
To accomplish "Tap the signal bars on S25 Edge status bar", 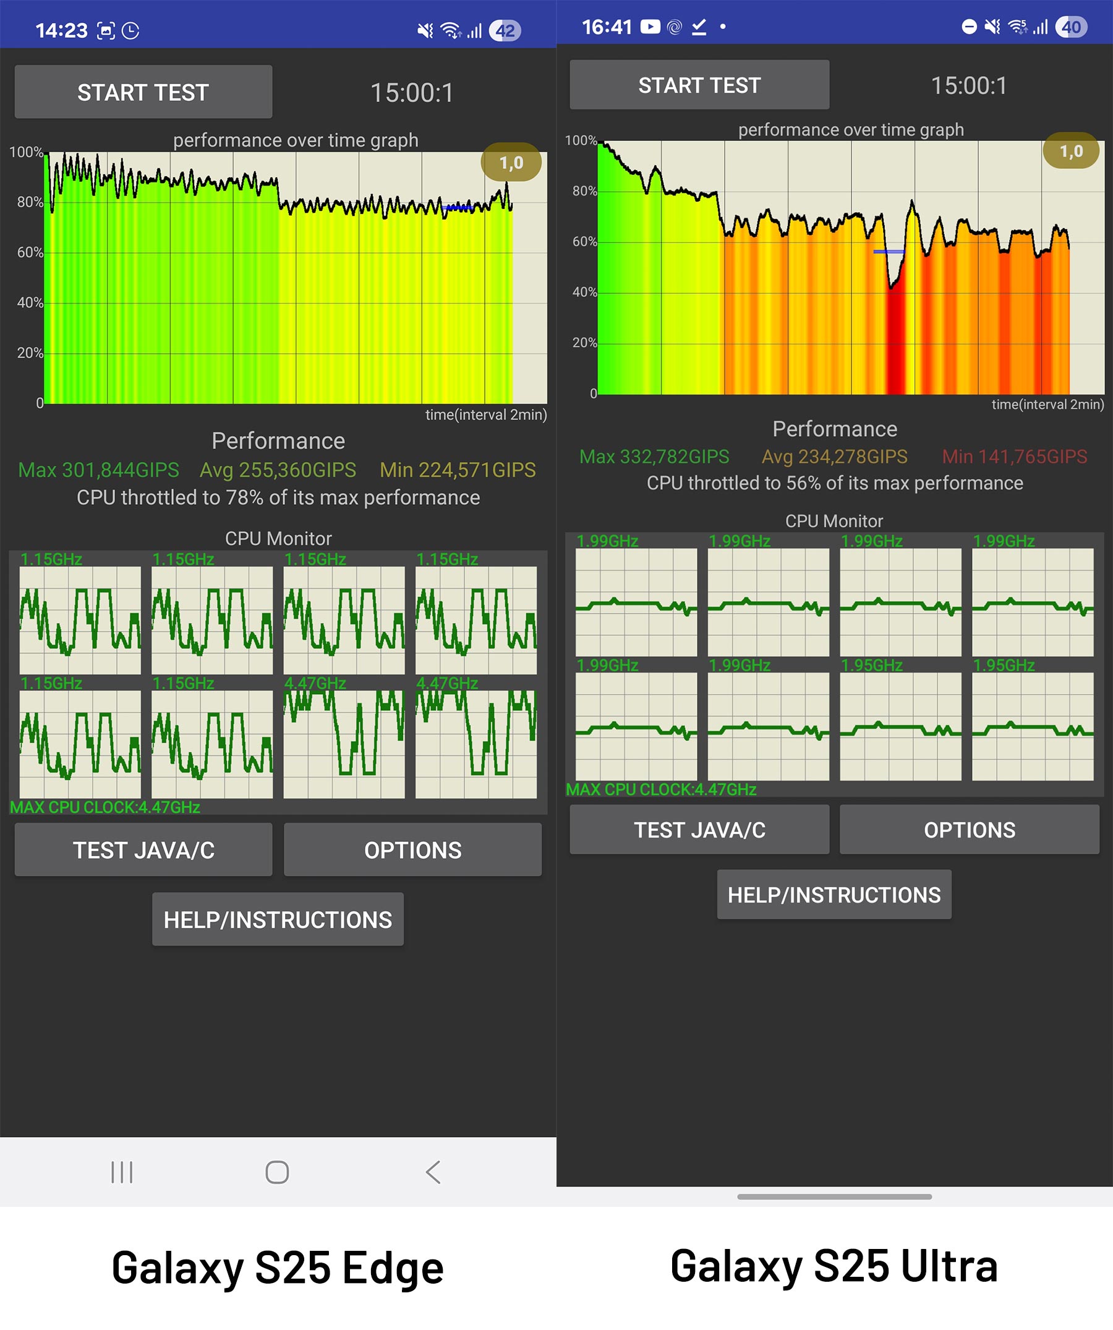I will point(475,30).
